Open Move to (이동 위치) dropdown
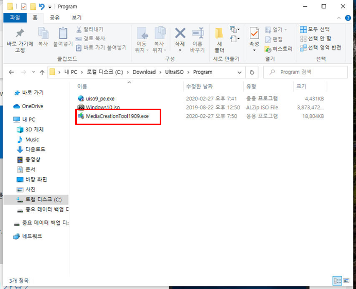The height and width of the screenshot is (289, 356). (x=142, y=40)
